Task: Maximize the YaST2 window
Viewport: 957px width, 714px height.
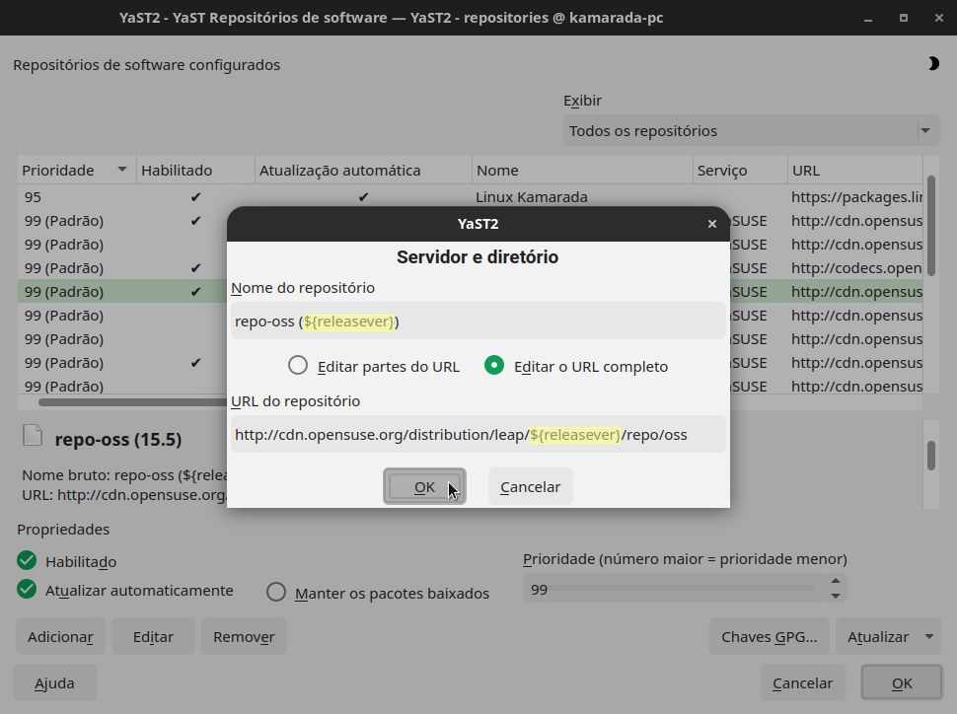Action: [x=904, y=18]
